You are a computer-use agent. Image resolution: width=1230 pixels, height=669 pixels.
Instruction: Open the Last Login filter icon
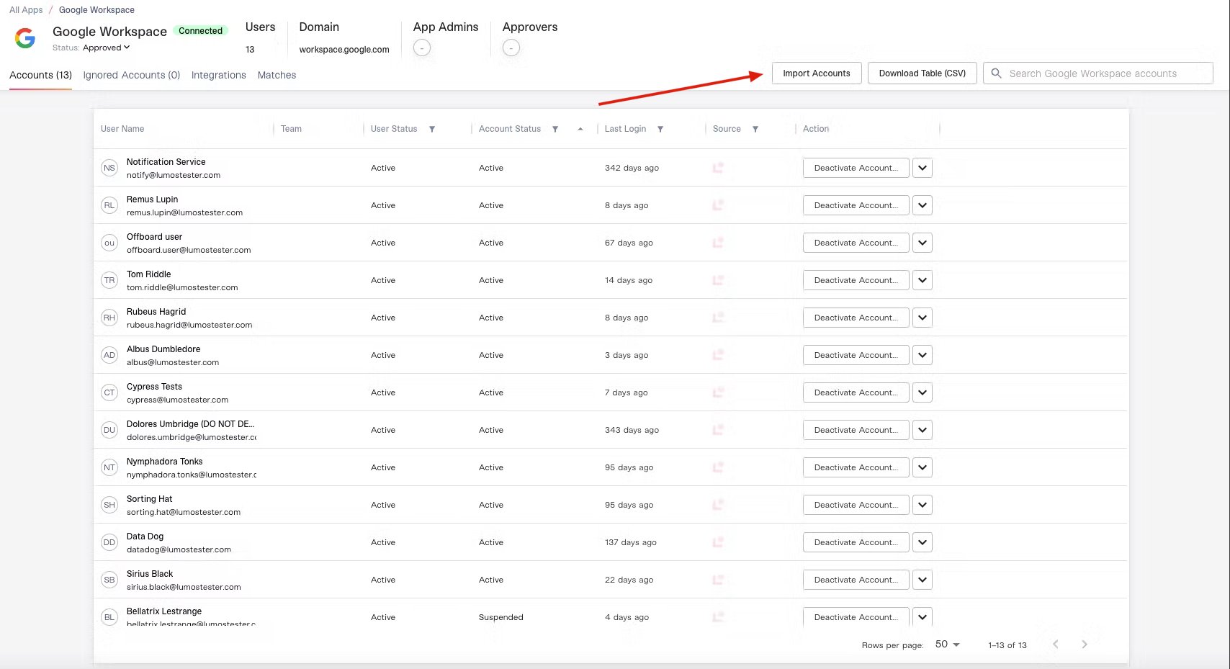(x=660, y=129)
